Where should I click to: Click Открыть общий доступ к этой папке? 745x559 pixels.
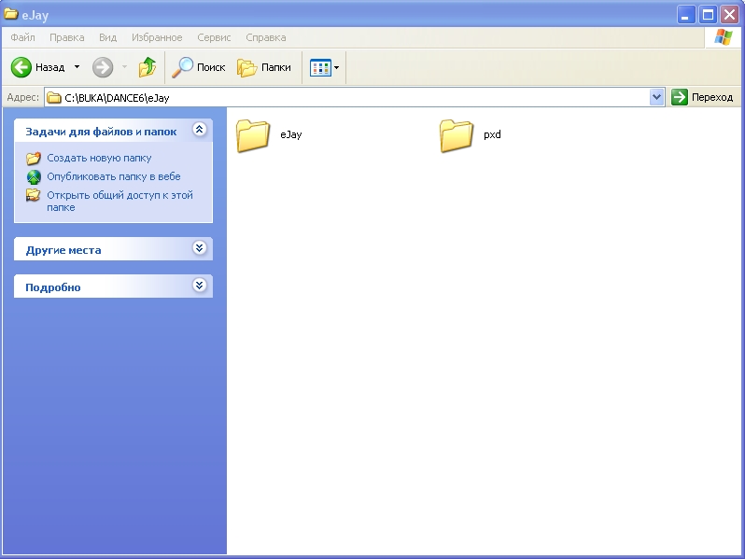pyautogui.click(x=119, y=201)
